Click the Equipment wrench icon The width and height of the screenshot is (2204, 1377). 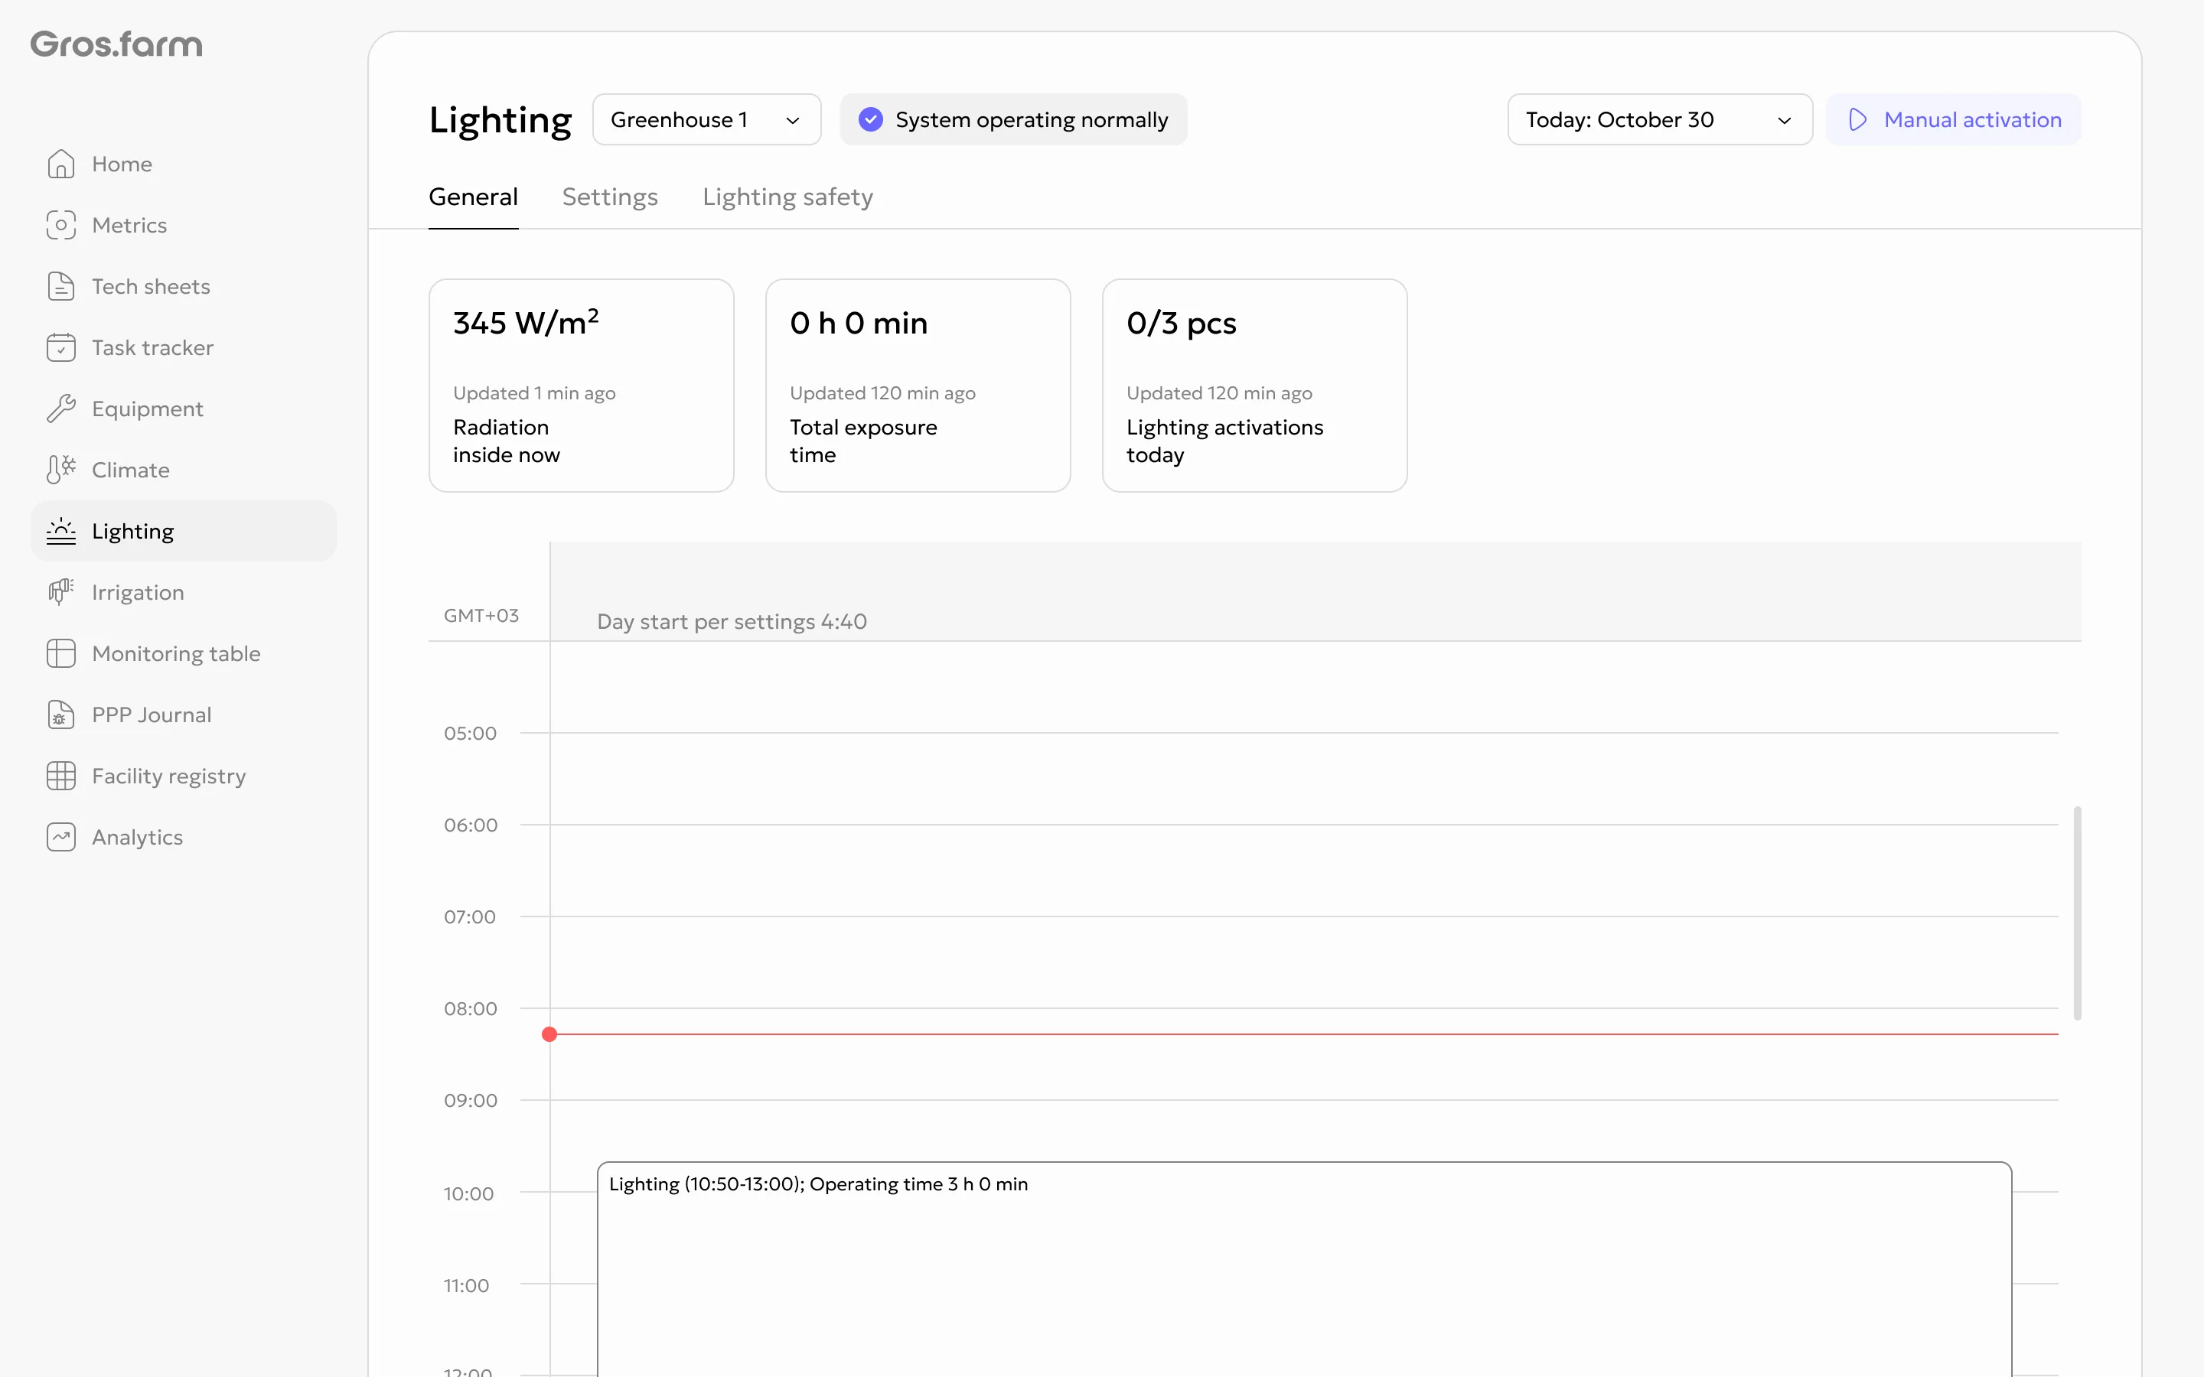(61, 408)
